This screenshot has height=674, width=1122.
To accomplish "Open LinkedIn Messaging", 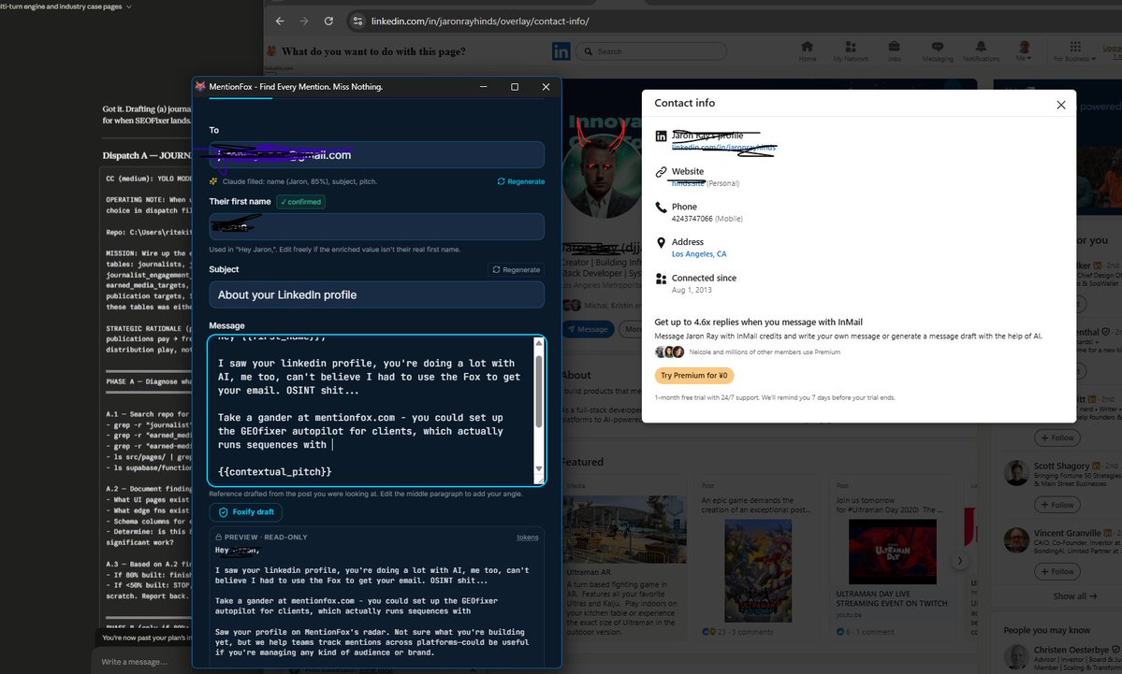I will point(938,50).
